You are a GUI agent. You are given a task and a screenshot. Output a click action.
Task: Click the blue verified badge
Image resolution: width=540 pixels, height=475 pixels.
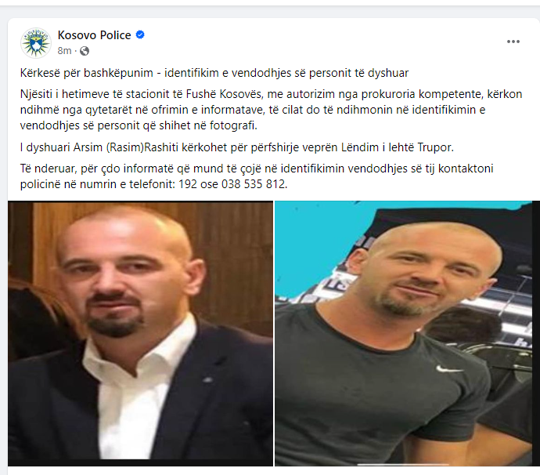coord(140,34)
